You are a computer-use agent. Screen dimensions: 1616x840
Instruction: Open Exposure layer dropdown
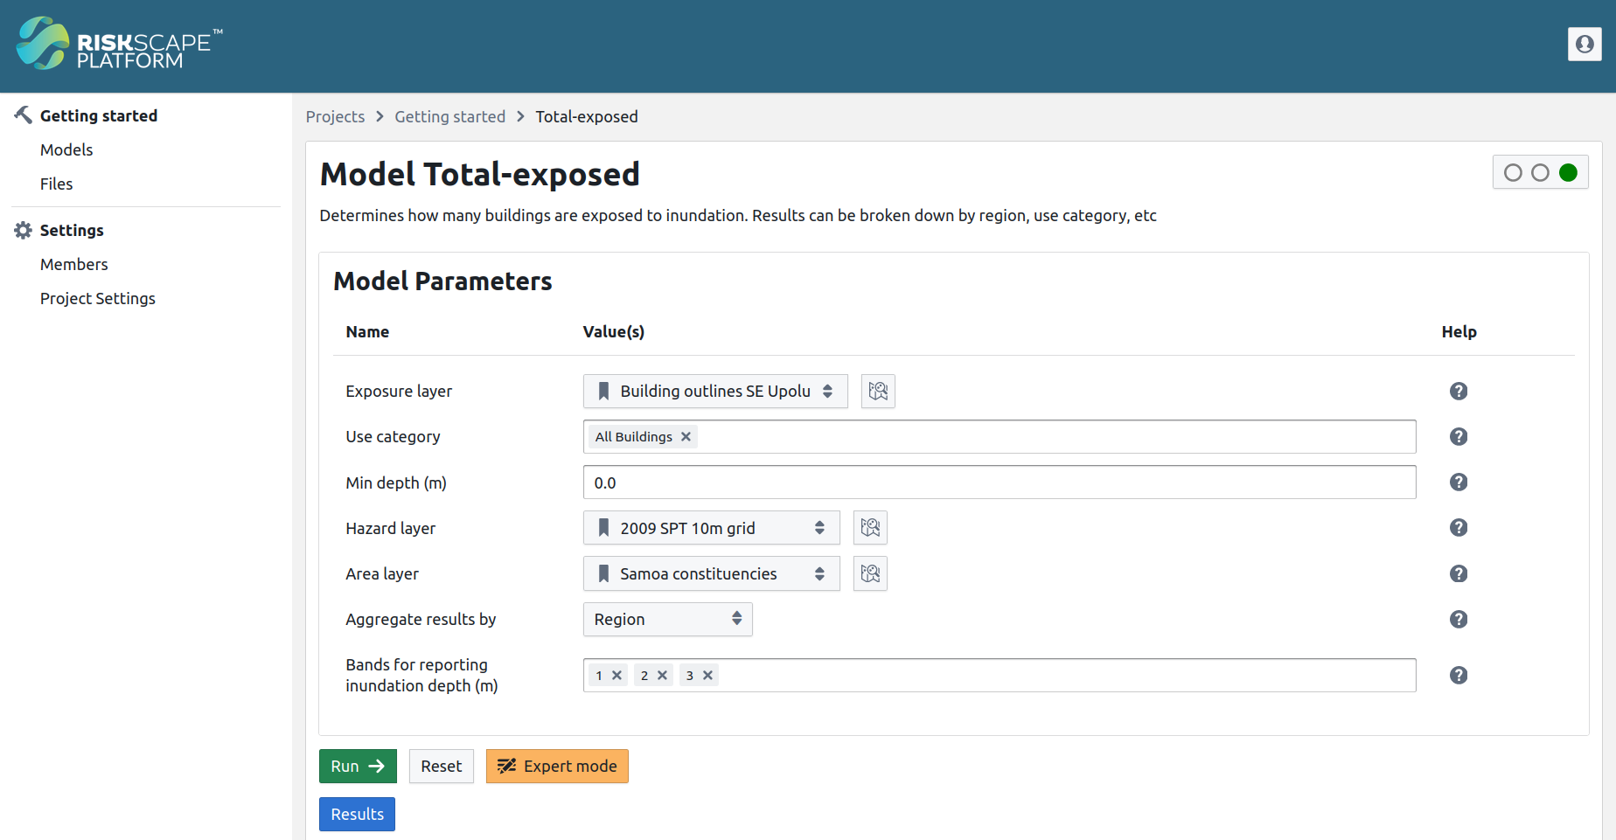tap(715, 391)
